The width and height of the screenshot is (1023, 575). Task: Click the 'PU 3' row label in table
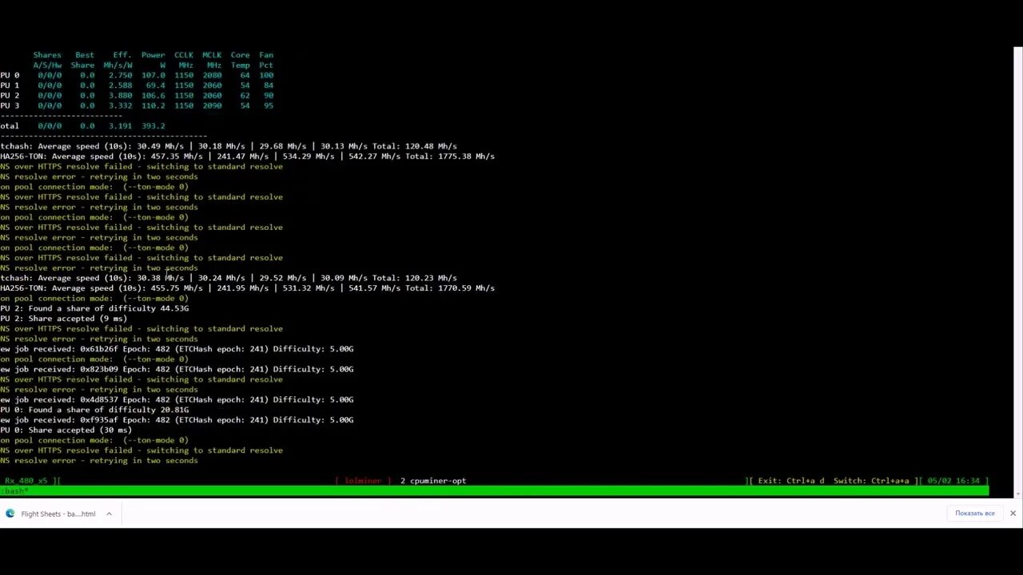tap(10, 105)
